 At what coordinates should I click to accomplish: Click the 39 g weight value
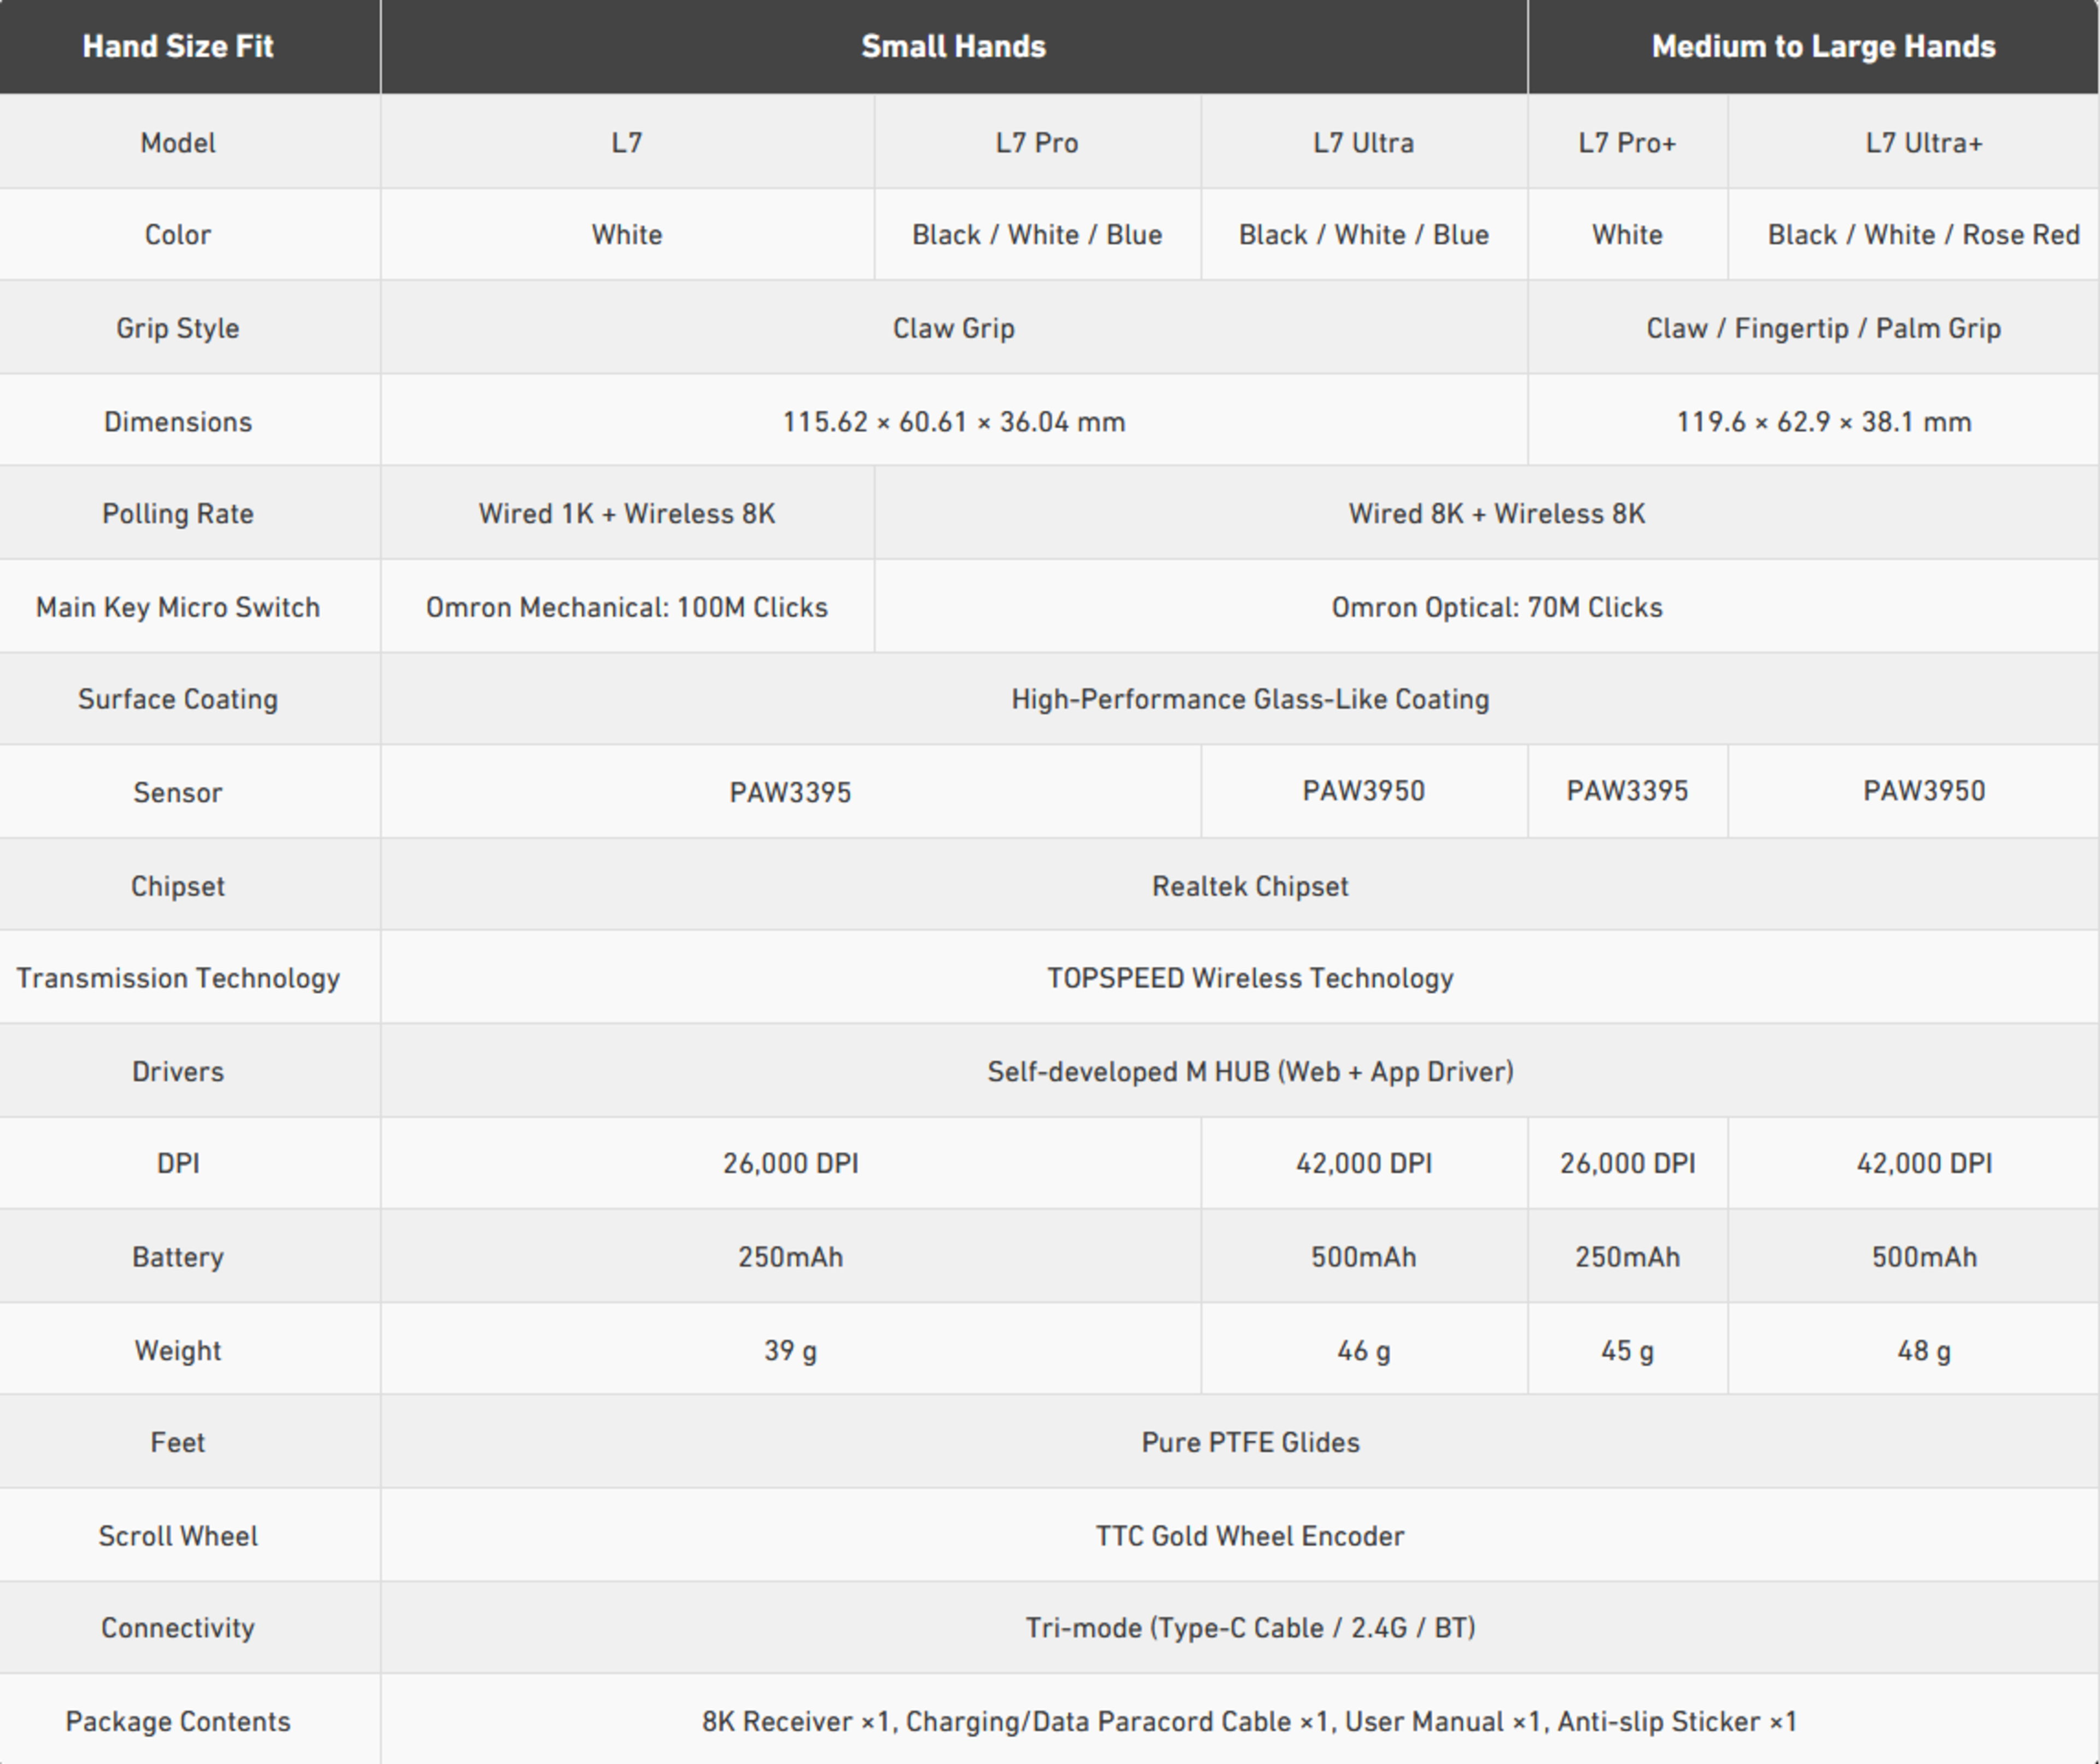click(x=790, y=1351)
